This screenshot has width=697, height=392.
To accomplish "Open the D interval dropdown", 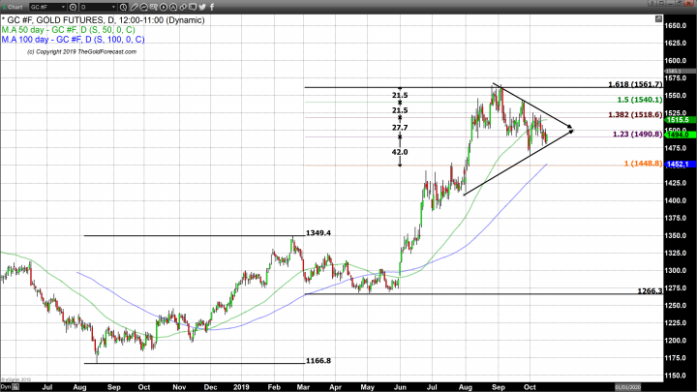I will pos(114,8).
